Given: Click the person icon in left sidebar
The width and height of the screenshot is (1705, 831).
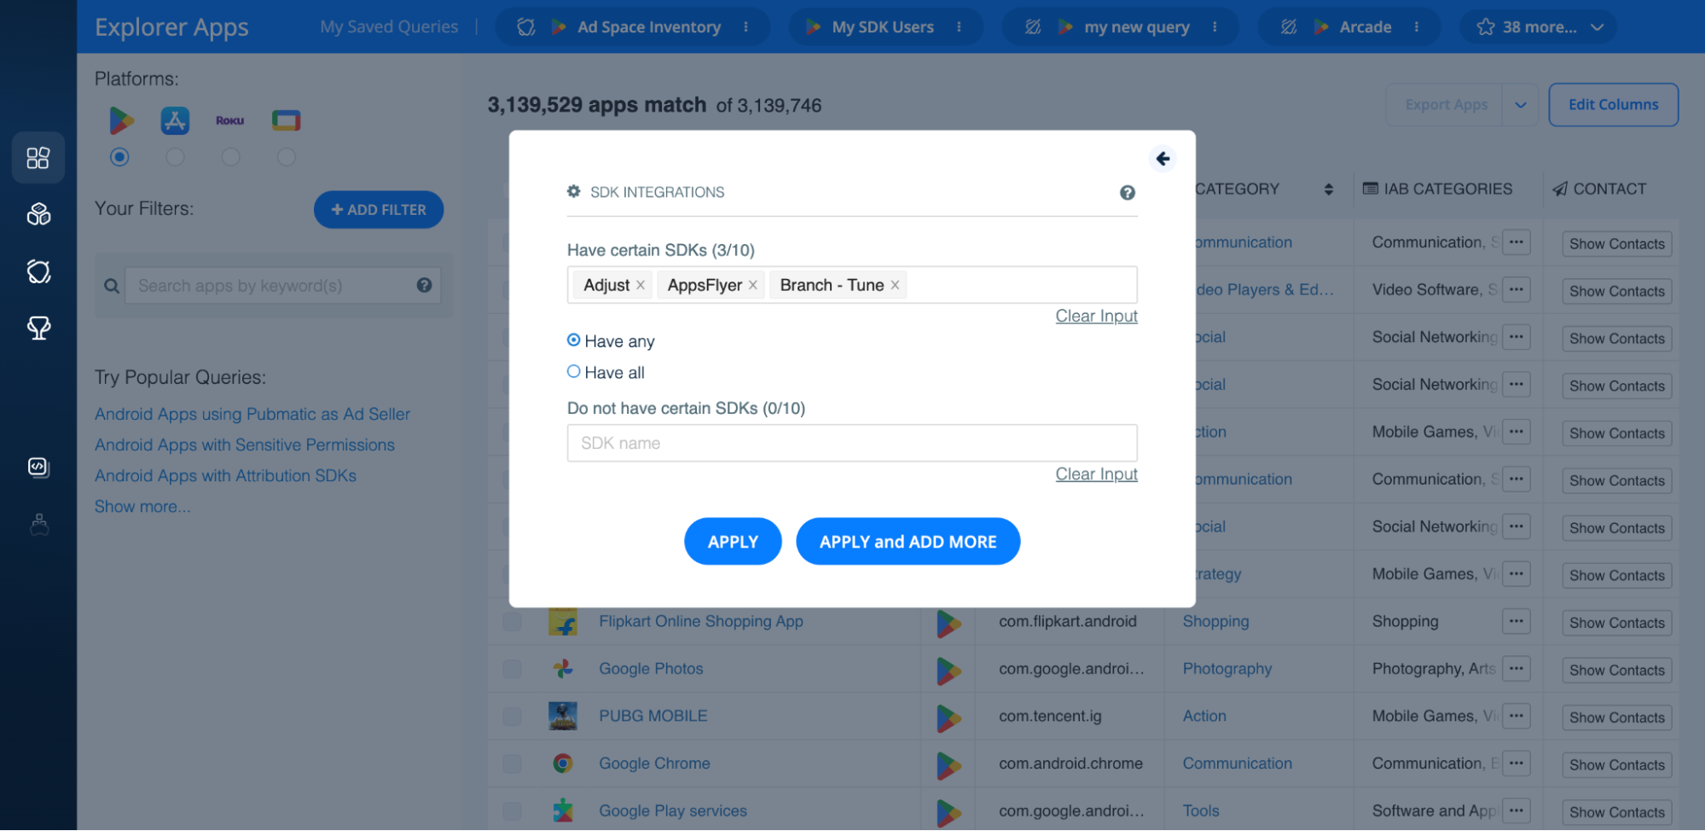Looking at the screenshot, I should tap(39, 524).
